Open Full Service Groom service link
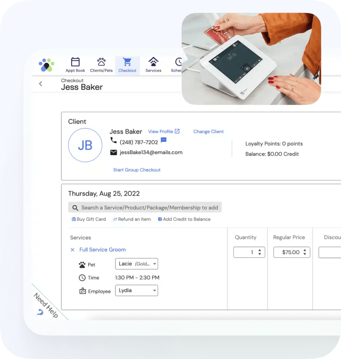The width and height of the screenshot is (341, 359). point(103,250)
